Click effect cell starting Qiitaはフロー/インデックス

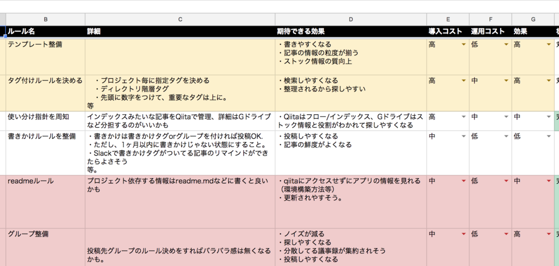(x=351, y=121)
